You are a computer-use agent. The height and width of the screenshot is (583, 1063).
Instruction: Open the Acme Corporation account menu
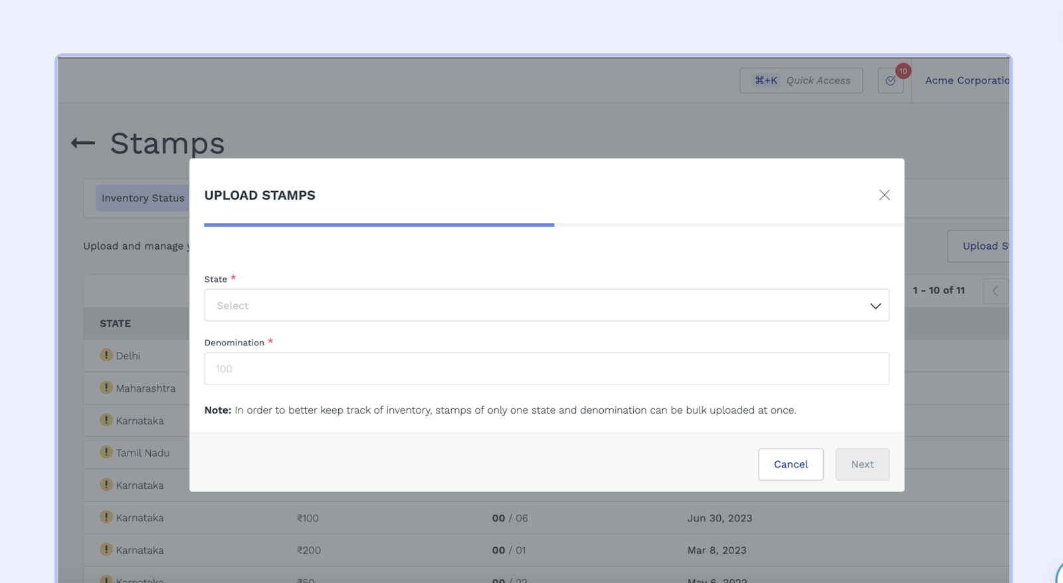967,80
